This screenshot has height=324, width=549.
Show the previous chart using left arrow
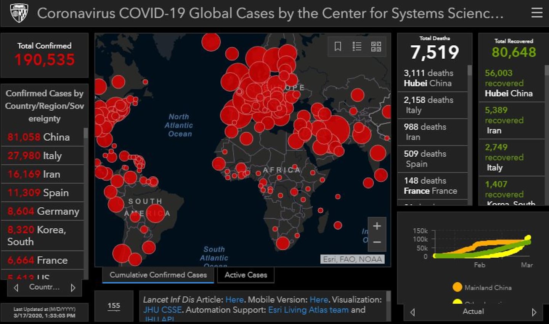pos(413,312)
